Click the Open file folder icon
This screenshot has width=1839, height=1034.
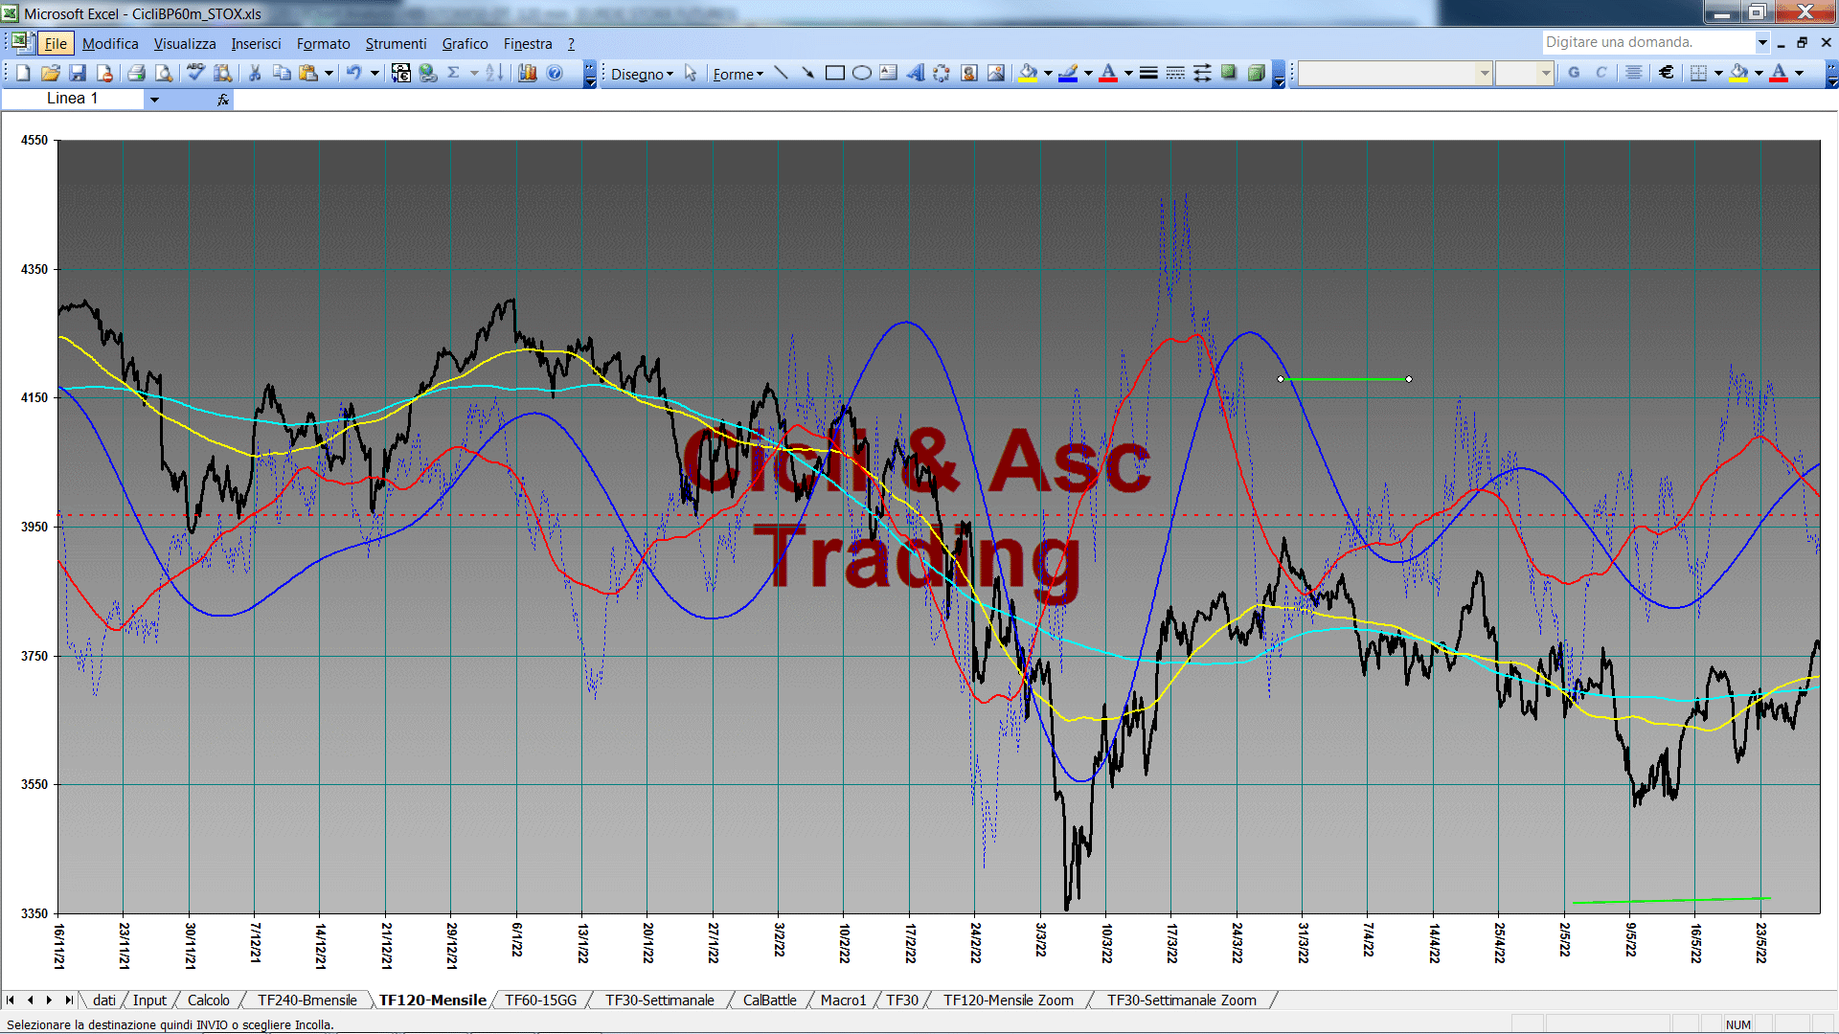click(x=50, y=73)
